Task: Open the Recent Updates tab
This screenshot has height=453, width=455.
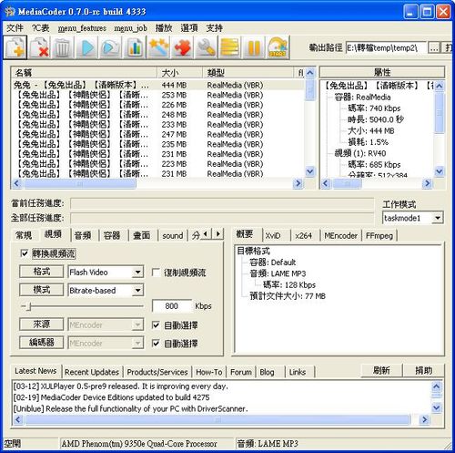Action: tap(92, 372)
